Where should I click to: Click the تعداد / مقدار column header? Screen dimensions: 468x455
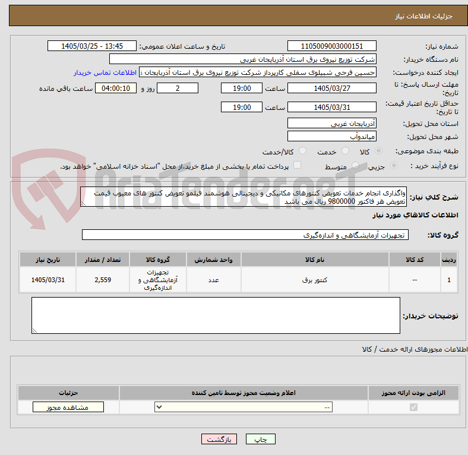tap(103, 260)
